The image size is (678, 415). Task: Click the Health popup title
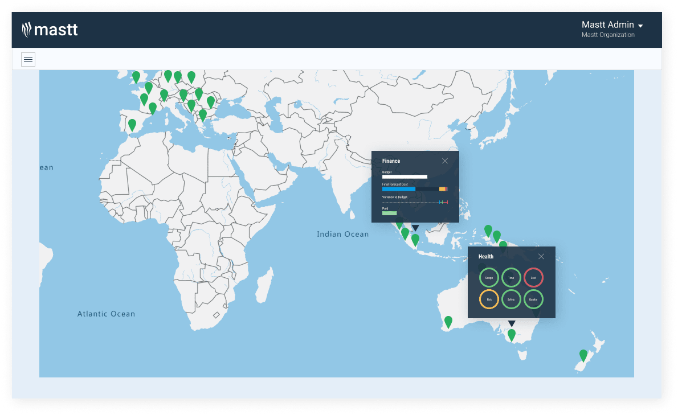click(x=486, y=257)
